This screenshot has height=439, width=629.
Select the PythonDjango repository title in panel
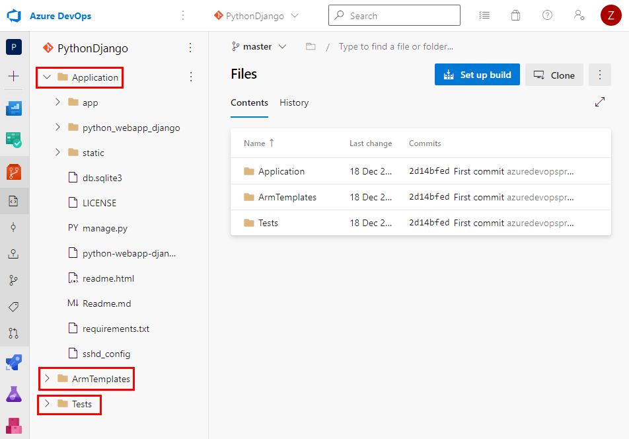pos(92,48)
